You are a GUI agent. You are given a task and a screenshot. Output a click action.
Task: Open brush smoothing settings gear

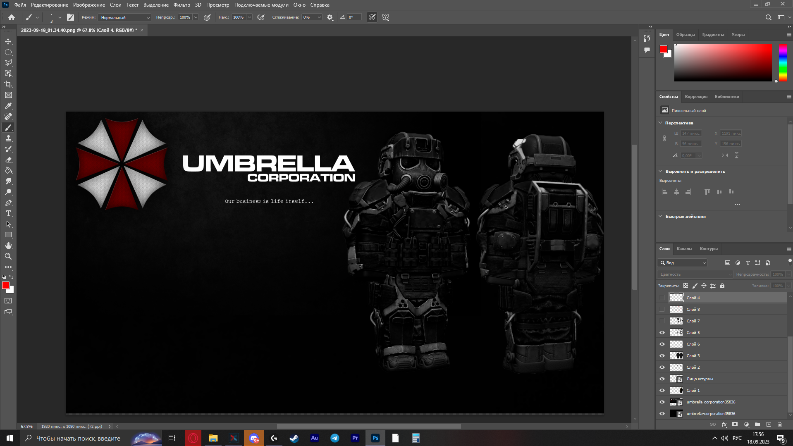coord(330,17)
